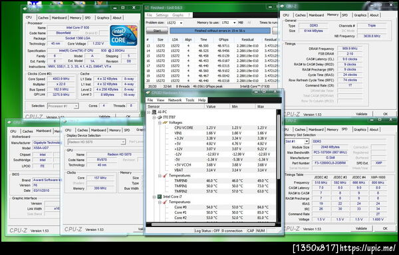Select the Core #0 sensor row label
The height and width of the screenshot is (255, 399).
pos(180,207)
